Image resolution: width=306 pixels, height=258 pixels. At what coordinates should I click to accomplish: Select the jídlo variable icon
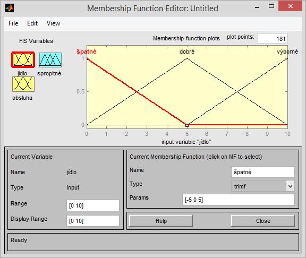pos(23,59)
